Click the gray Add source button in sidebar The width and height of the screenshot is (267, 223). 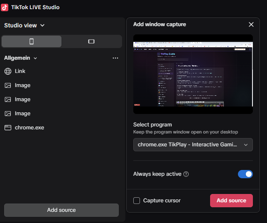(x=61, y=210)
